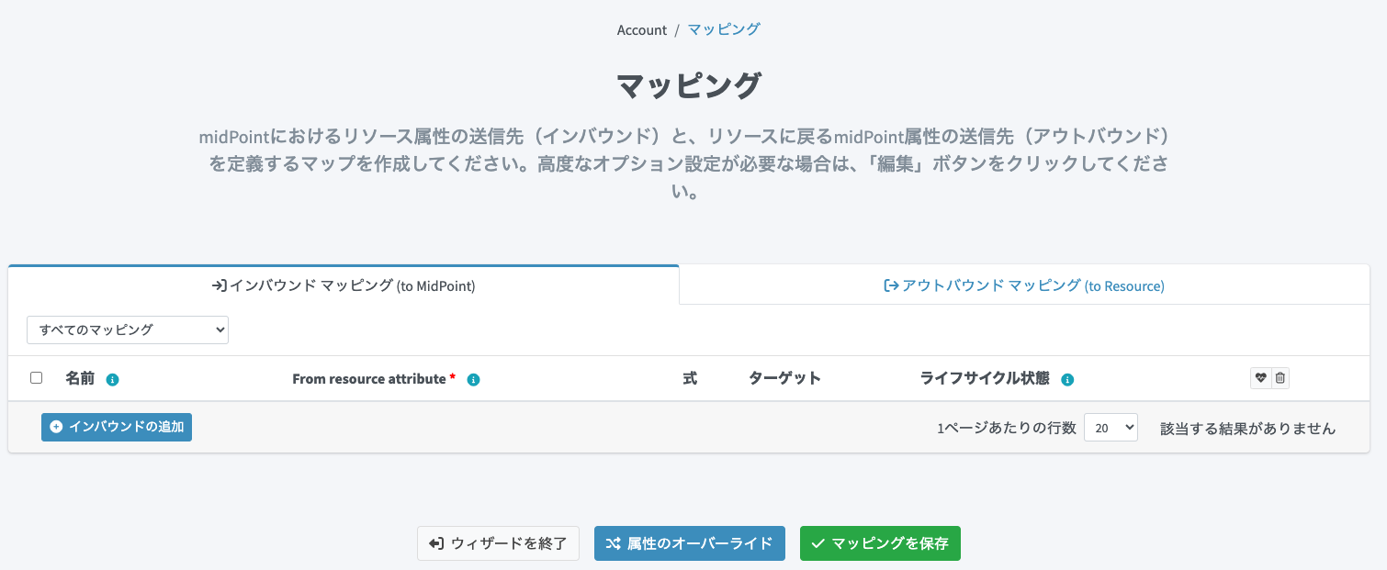
Task: Click info icon beside From resource attribute
Action: [x=474, y=379]
